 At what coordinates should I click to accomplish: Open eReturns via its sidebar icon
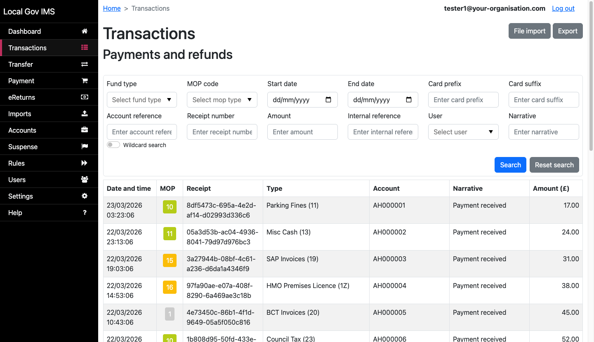click(85, 97)
